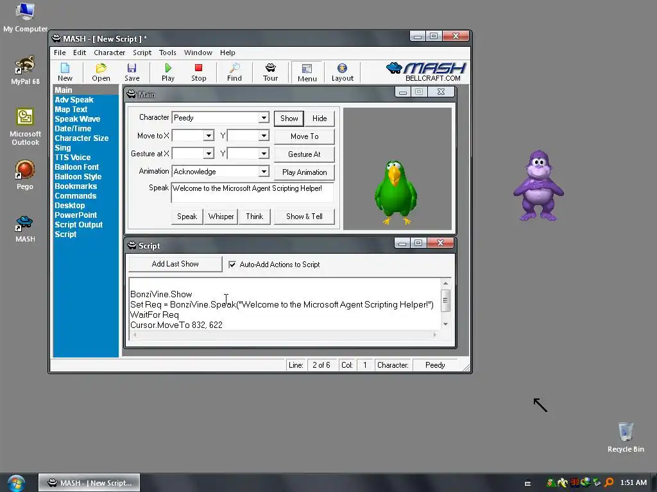
Task: Click the script vertical scrollbar down arrow
Action: 445,324
